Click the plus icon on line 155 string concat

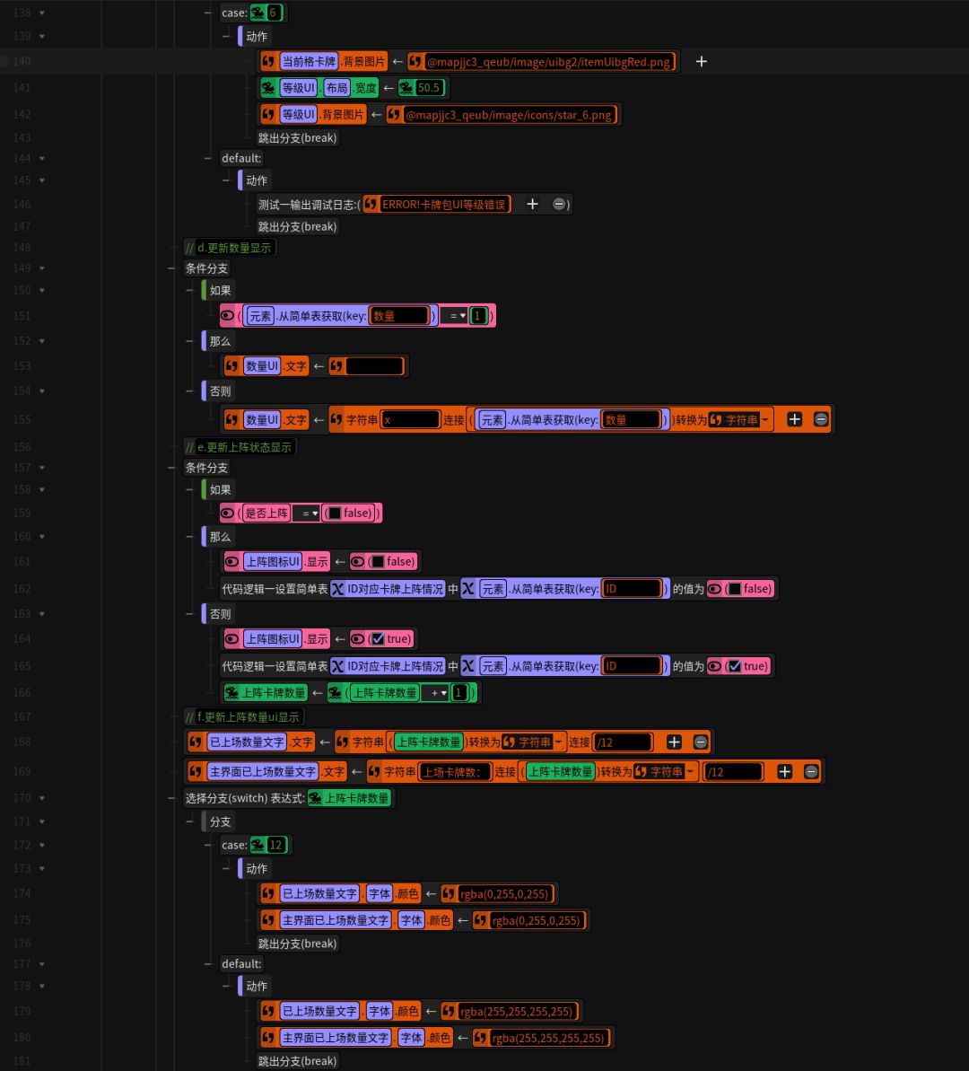click(x=794, y=419)
